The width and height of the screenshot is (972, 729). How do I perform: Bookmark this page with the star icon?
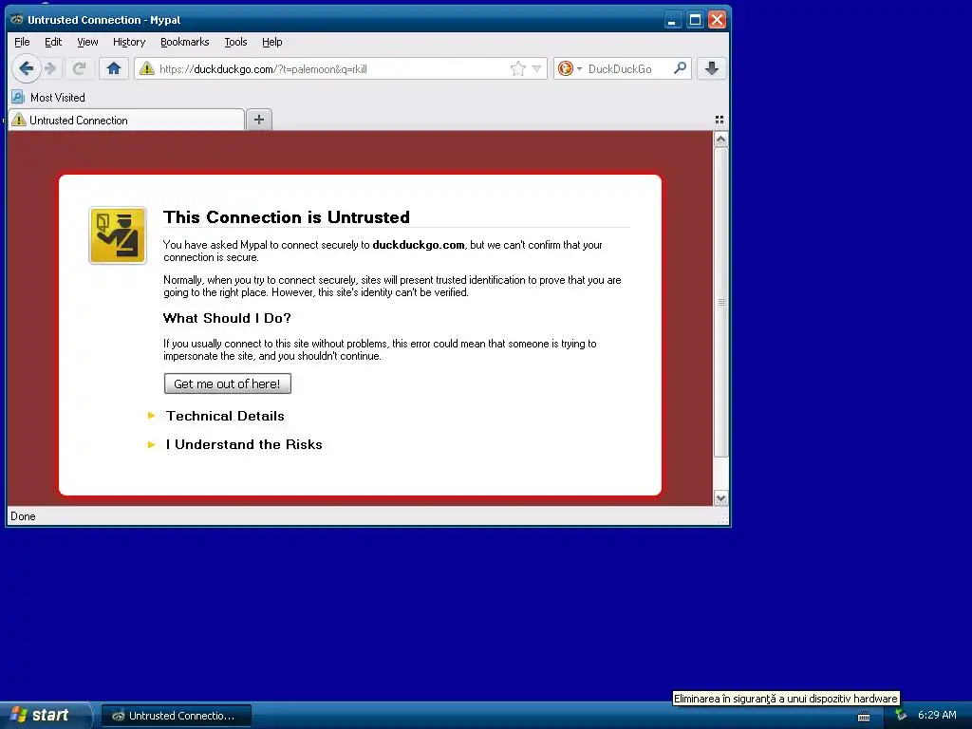tap(517, 68)
